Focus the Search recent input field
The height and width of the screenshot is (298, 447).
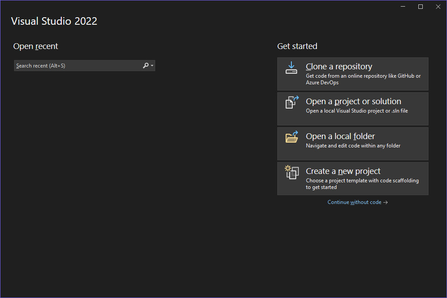(x=84, y=66)
